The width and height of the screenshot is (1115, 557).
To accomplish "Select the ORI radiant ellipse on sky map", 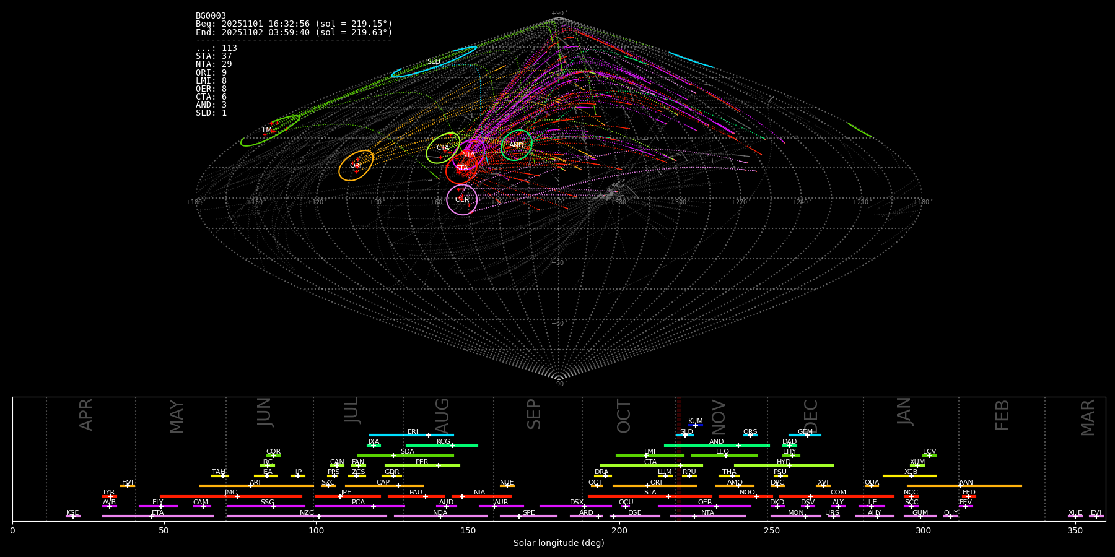I will pyautogui.click(x=356, y=165).
